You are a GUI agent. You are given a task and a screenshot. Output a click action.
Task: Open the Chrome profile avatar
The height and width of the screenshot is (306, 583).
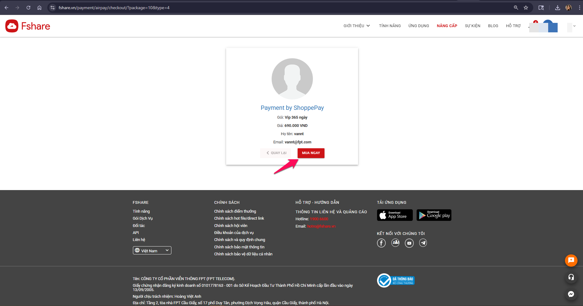pos(569,8)
